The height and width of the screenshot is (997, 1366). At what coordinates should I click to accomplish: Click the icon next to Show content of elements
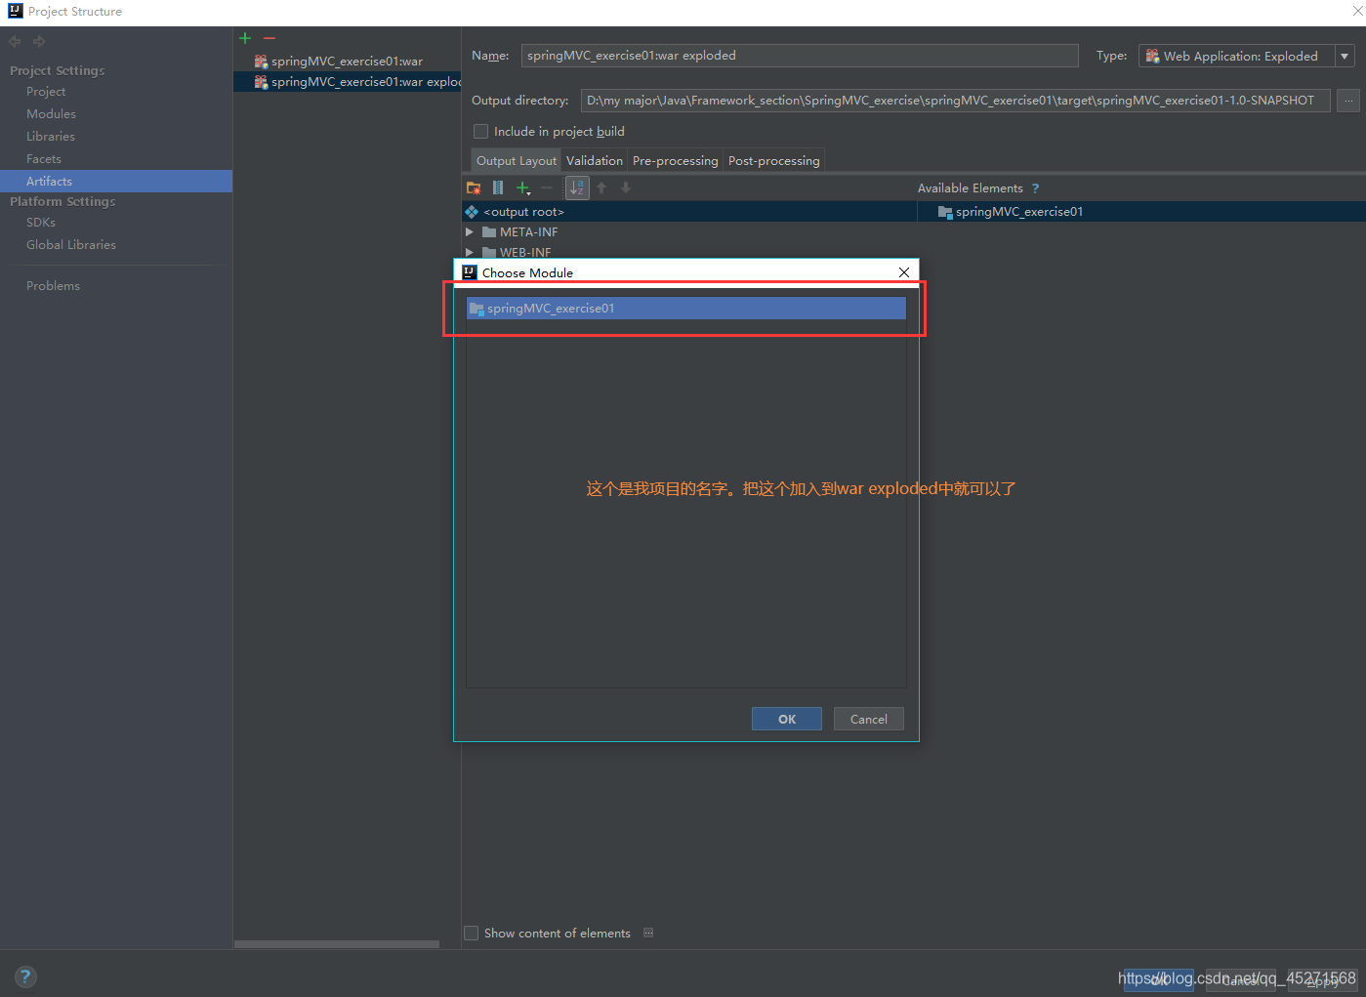click(648, 933)
